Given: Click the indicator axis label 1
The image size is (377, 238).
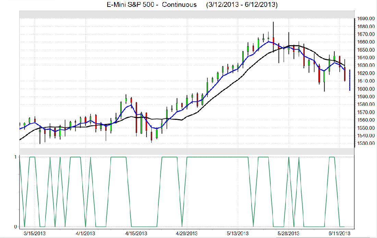Looking at the screenshot, I should click(x=16, y=157).
